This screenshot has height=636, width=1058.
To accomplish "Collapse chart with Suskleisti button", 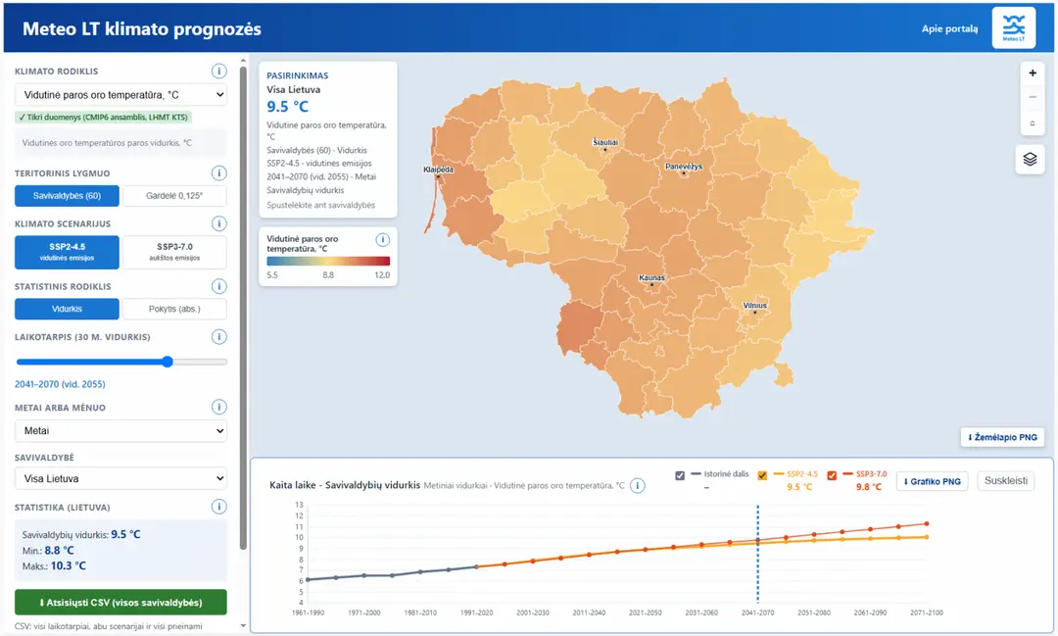I will point(1005,481).
